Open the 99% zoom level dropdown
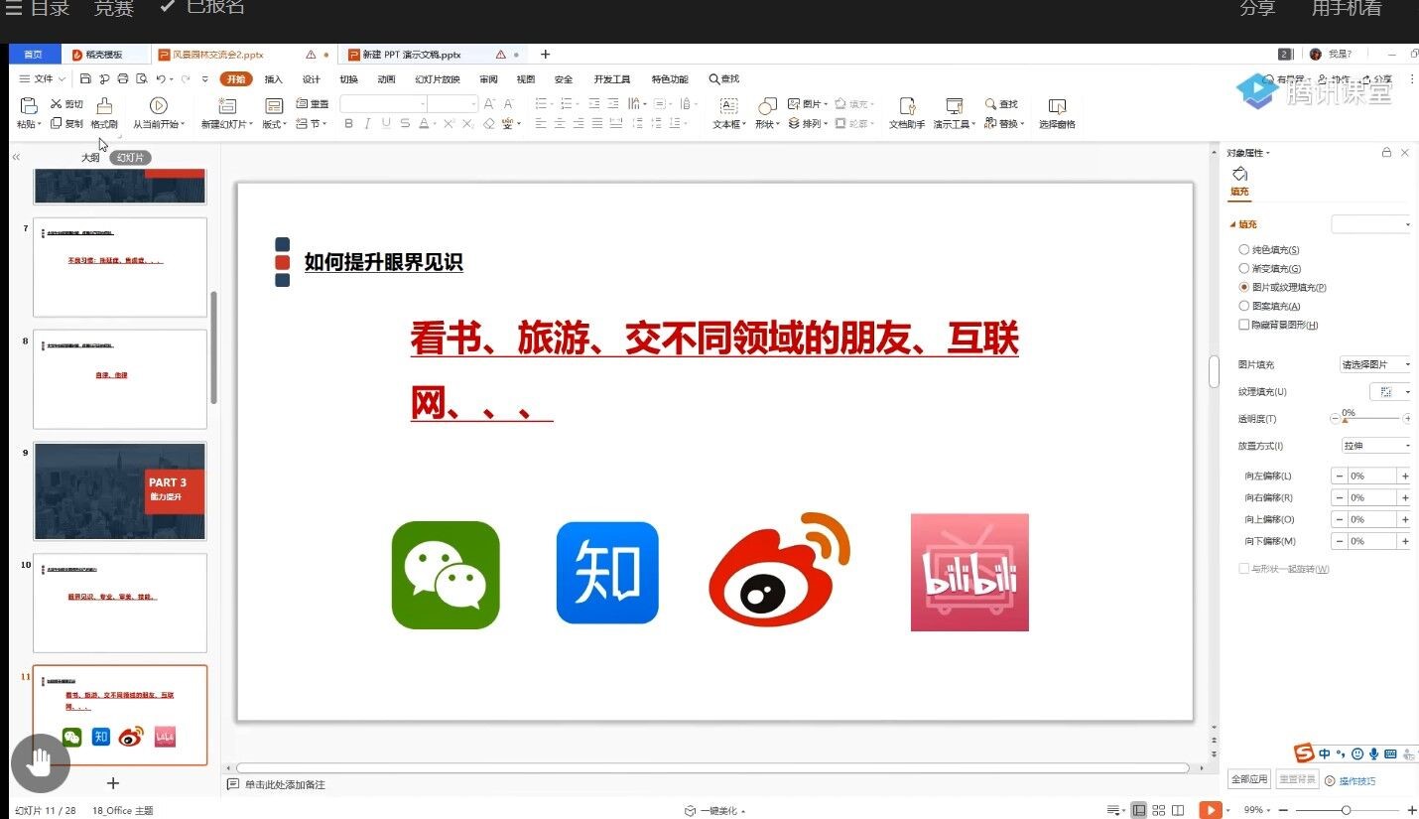Viewport: 1419px width, 819px height. (x=1257, y=810)
